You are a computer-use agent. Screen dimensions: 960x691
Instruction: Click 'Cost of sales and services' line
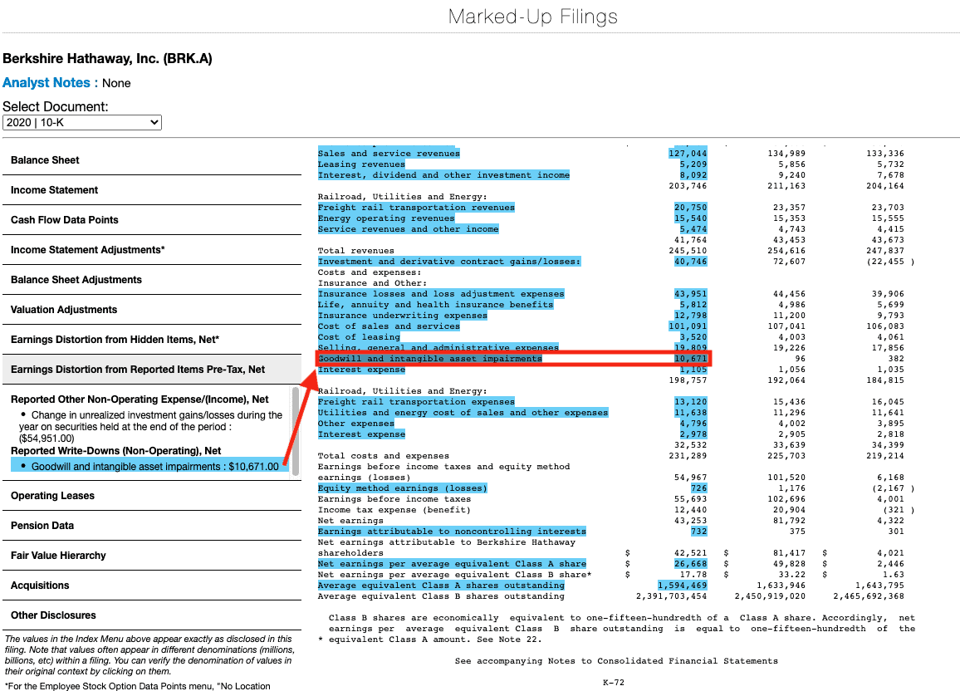click(389, 326)
